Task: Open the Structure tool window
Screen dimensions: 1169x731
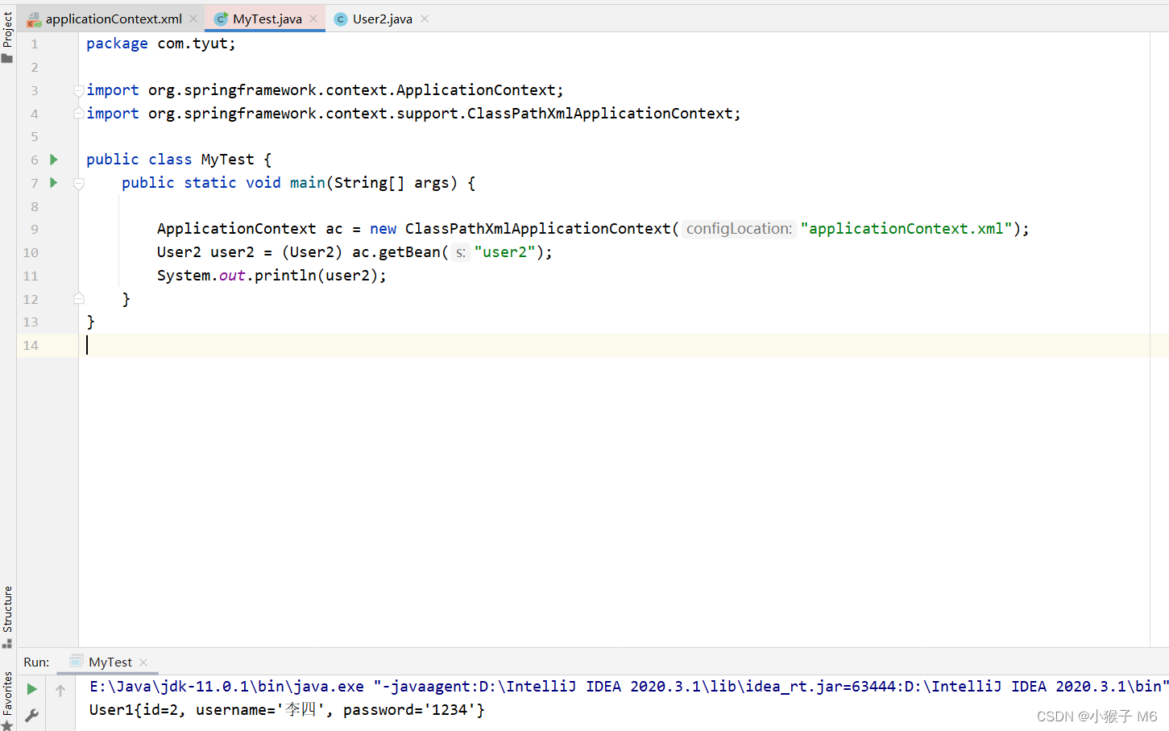Action: coord(7,617)
